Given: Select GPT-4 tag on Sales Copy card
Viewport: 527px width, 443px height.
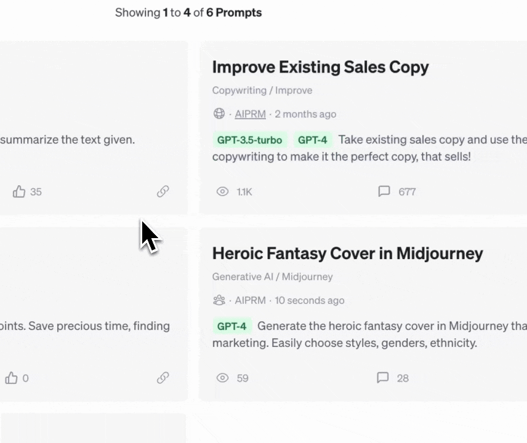Looking at the screenshot, I should point(312,140).
